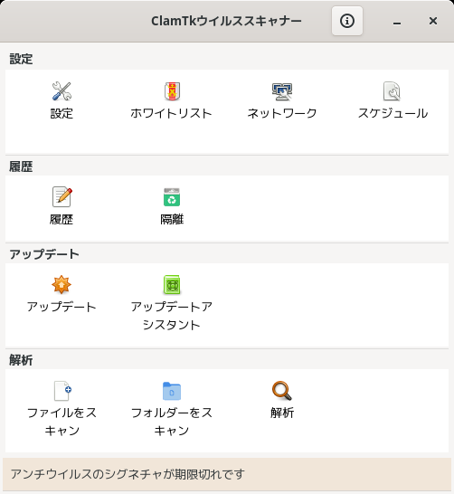This screenshot has height=494, width=454.
Task: Click the orange アップデート star icon
Action: [61, 284]
